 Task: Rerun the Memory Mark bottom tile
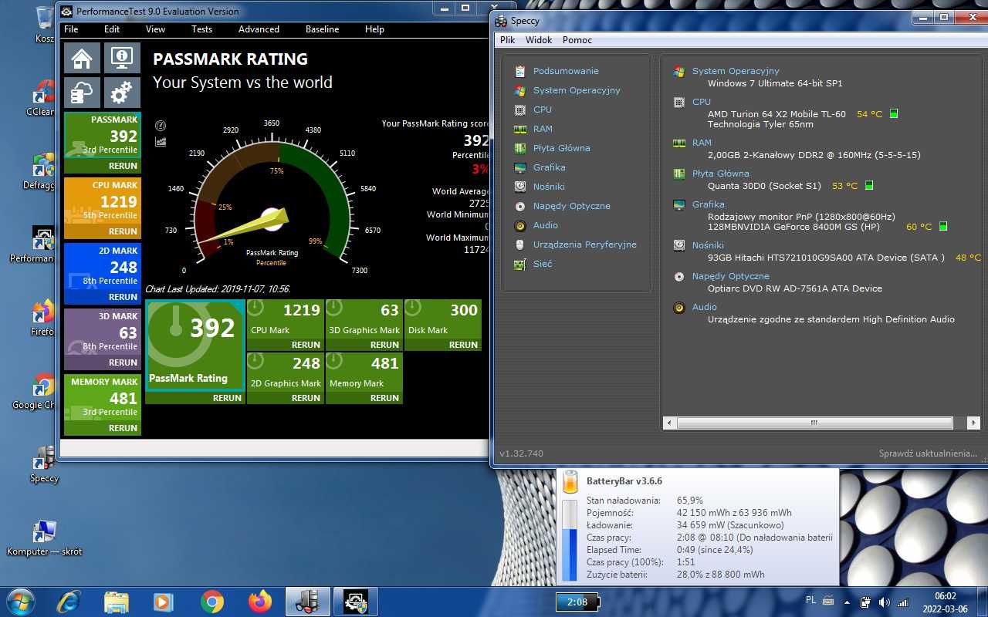tap(384, 398)
